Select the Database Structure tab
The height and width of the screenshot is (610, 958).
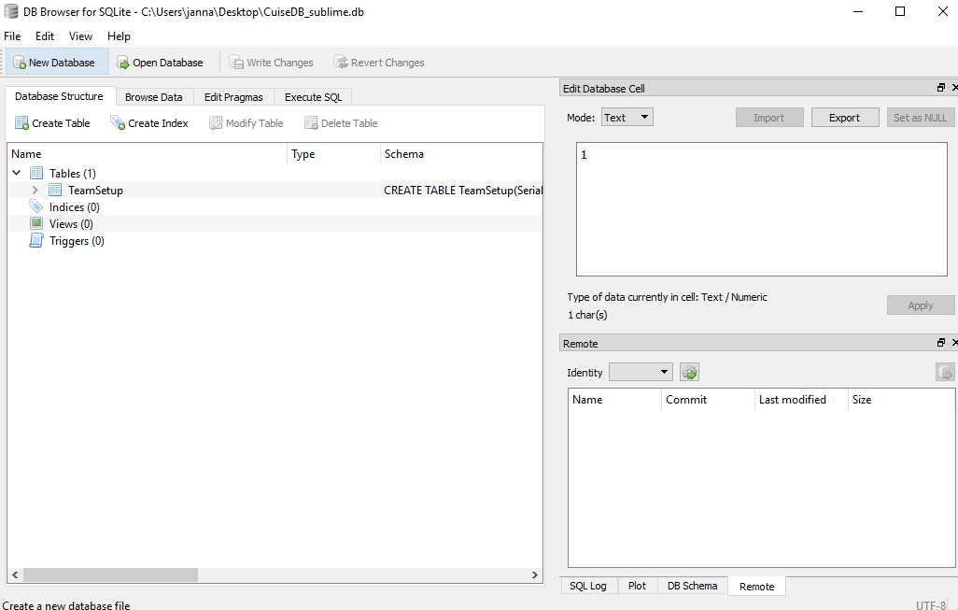click(59, 96)
